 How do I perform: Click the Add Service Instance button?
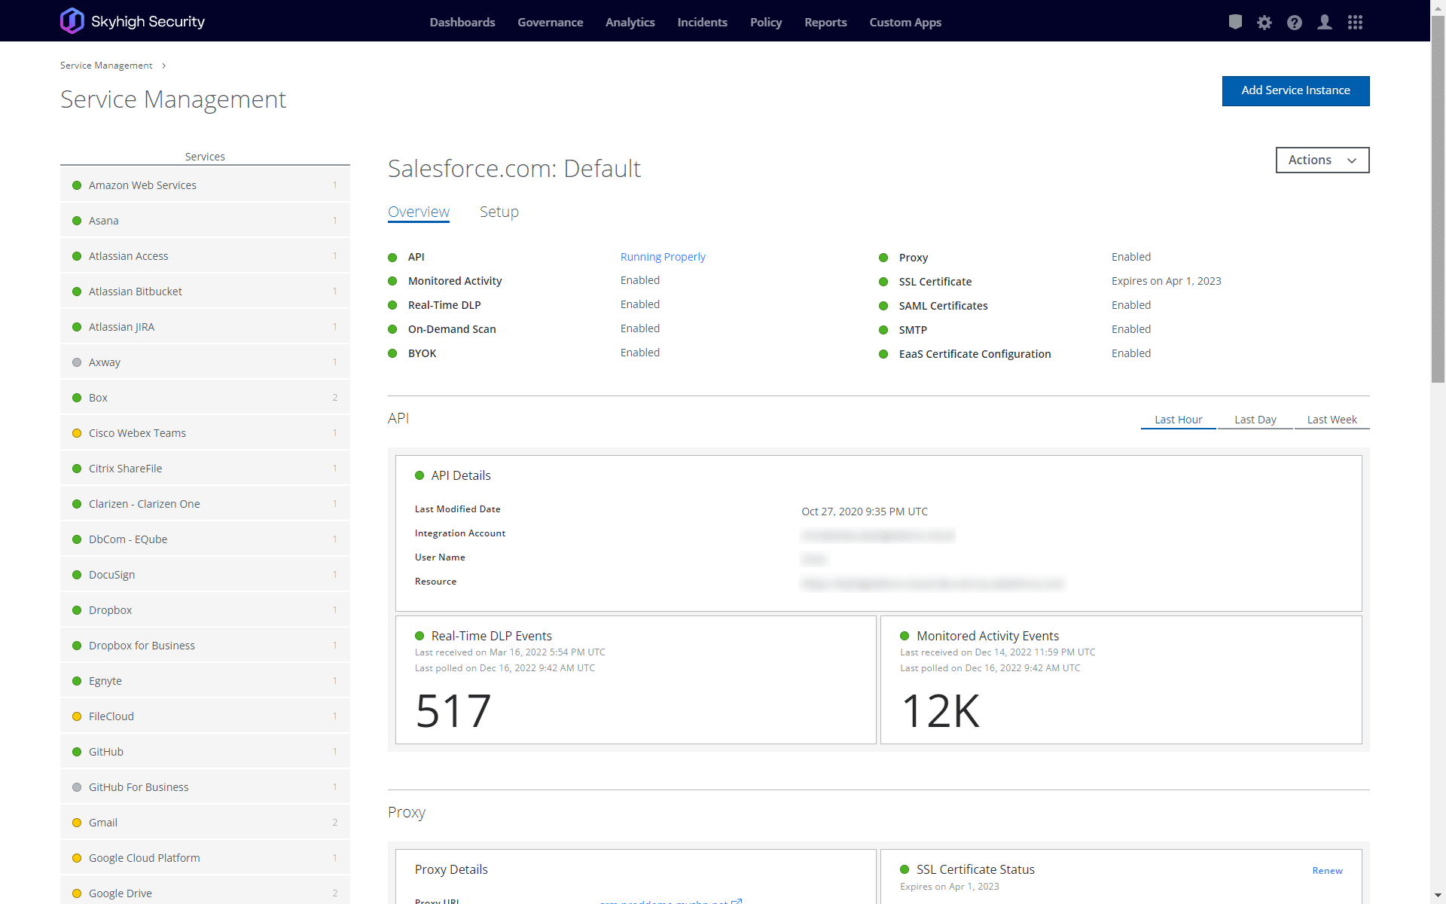(1295, 90)
